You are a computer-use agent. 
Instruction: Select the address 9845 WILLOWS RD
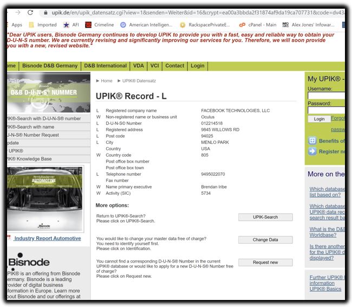pos(220,130)
